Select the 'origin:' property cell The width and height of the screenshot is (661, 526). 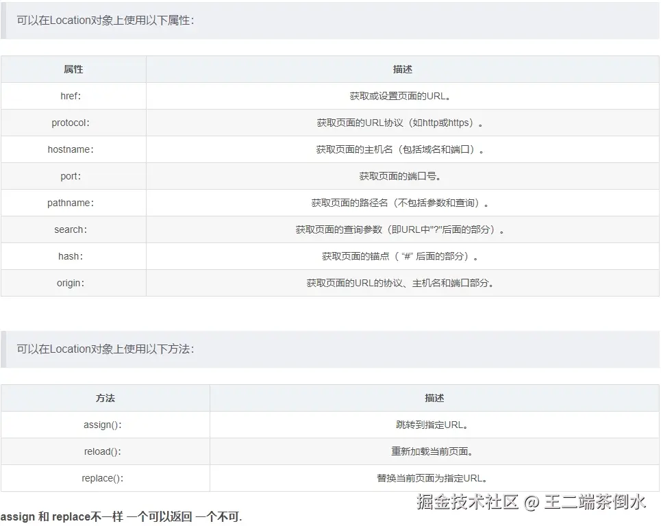coord(73,283)
